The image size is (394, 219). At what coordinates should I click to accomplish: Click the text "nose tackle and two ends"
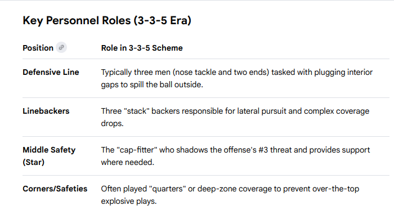(x=221, y=72)
